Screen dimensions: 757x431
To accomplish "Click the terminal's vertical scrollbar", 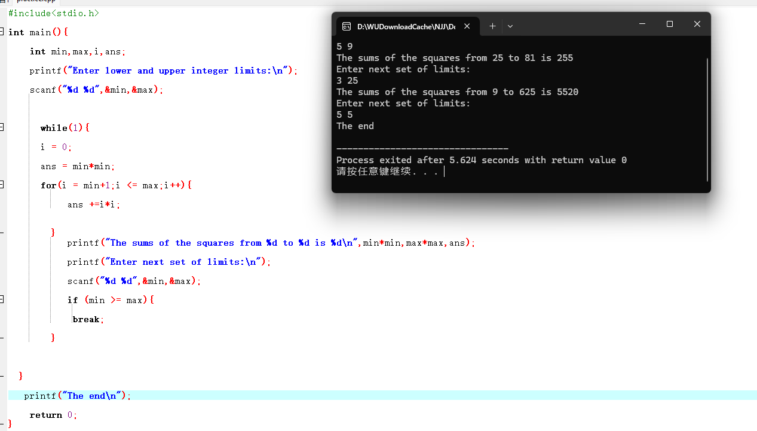I will click(x=707, y=120).
